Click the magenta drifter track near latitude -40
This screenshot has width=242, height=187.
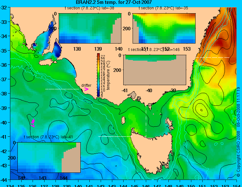(33, 123)
